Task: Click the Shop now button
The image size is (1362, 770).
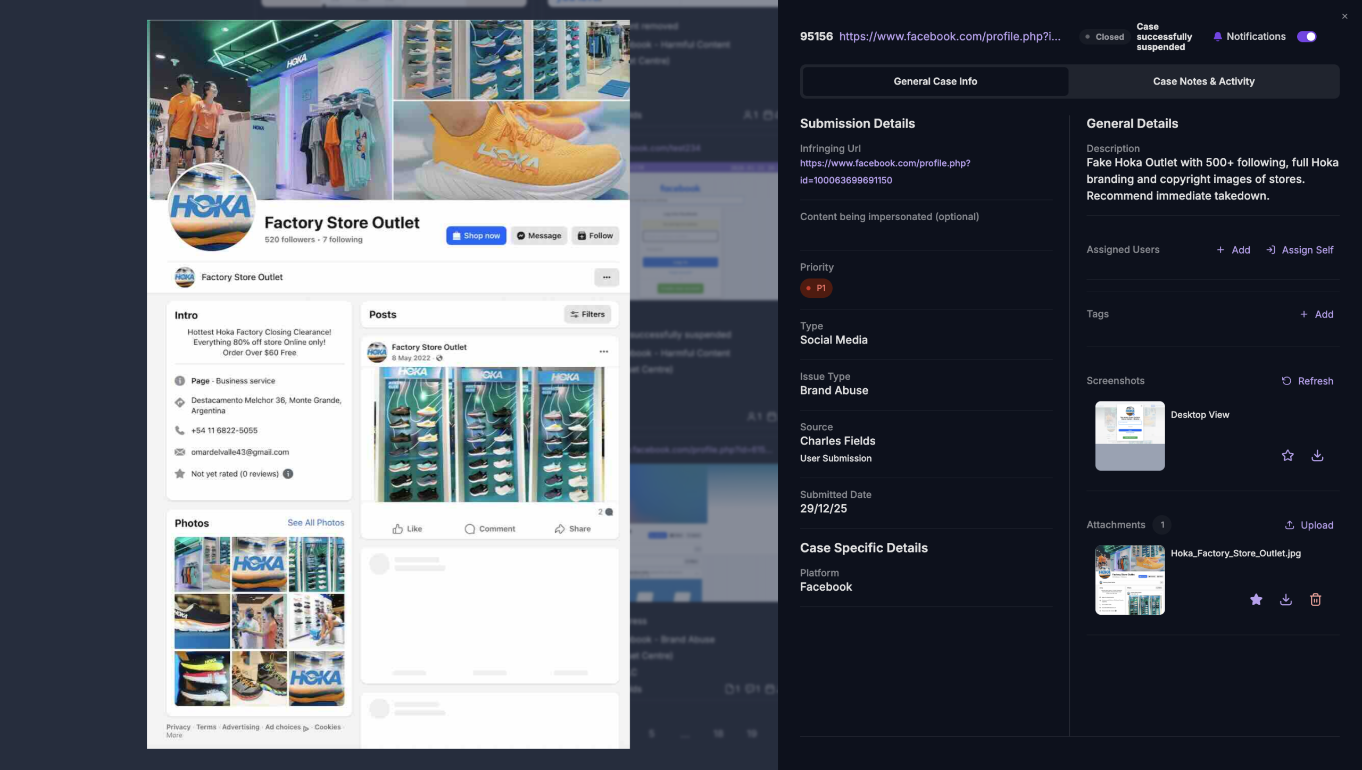Action: (x=476, y=236)
